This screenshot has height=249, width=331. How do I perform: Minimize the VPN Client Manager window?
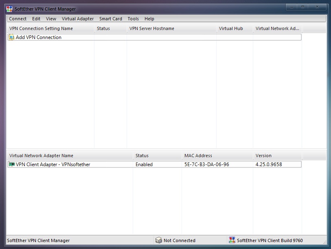[x=292, y=7]
